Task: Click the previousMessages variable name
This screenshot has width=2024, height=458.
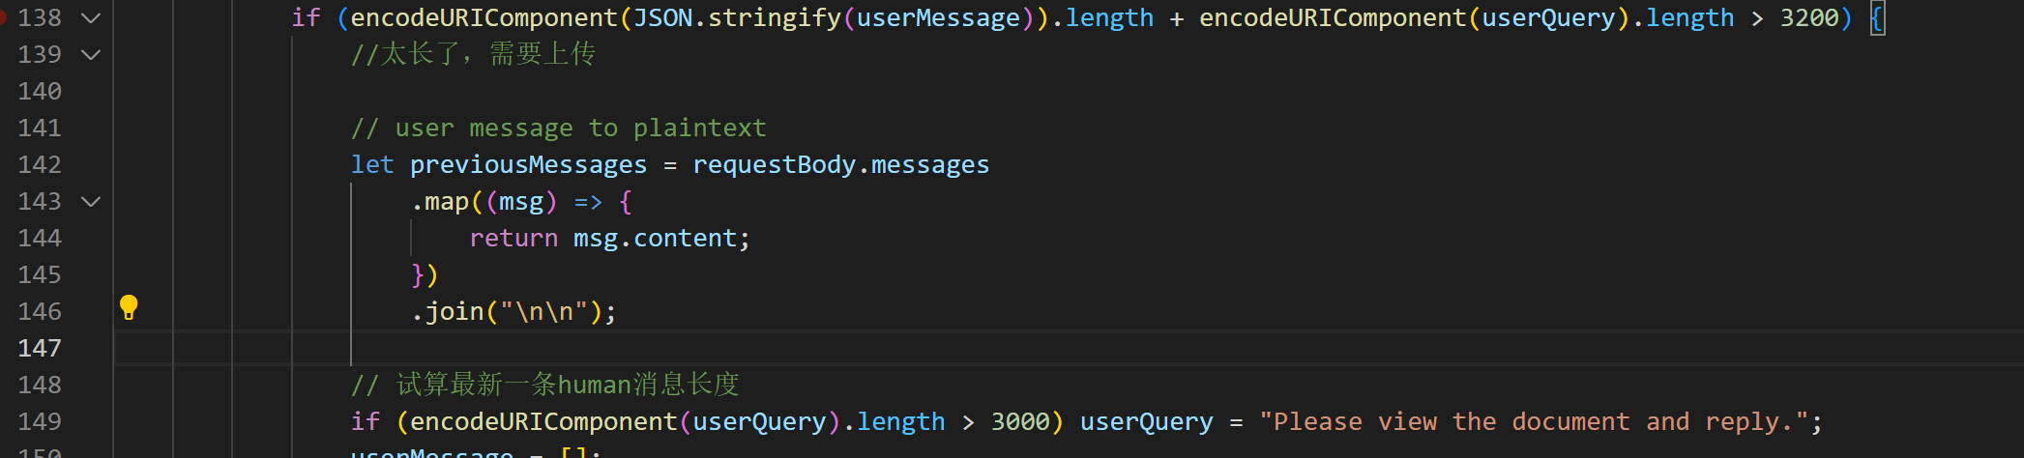Action: click(528, 164)
